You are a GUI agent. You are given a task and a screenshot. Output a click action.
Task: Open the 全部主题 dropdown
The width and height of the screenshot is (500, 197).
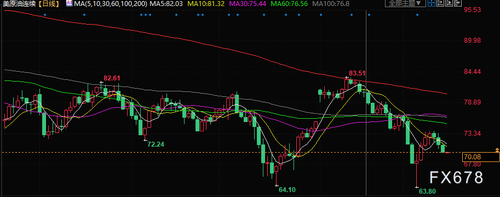click(405, 3)
